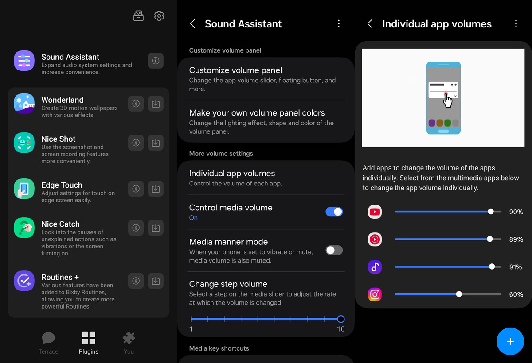This screenshot has height=363, width=532.
Task: Open Sound Assistant more options menu
Action: [x=339, y=24]
